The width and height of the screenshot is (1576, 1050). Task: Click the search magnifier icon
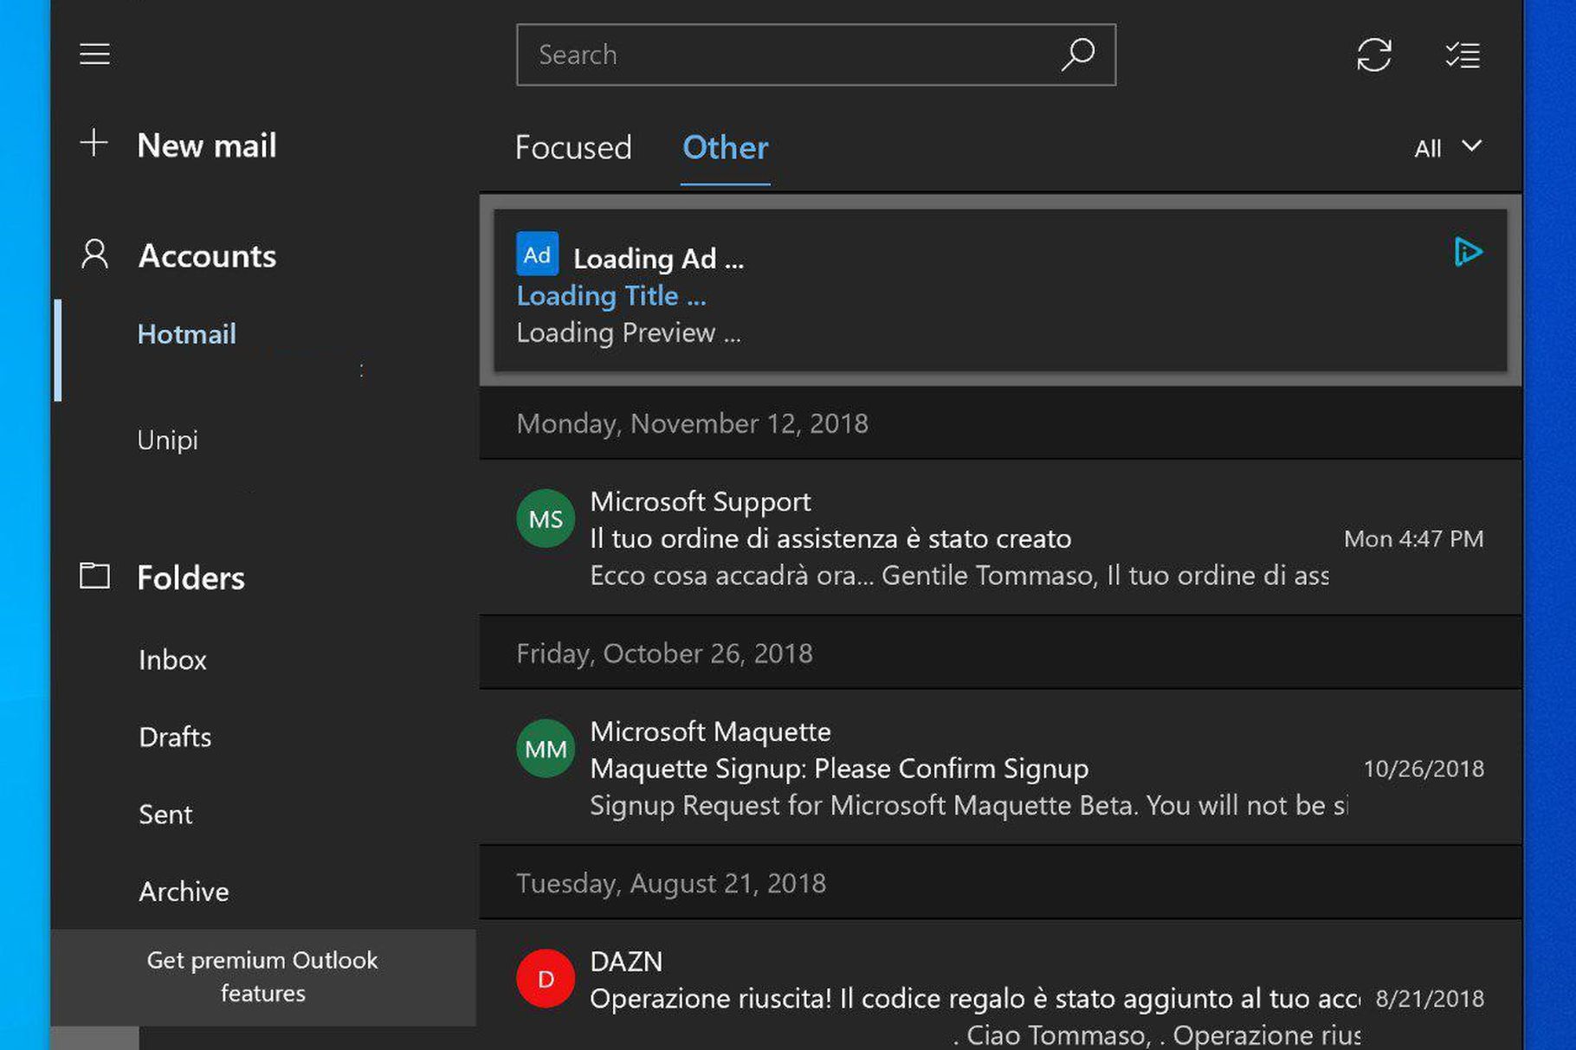(1078, 54)
